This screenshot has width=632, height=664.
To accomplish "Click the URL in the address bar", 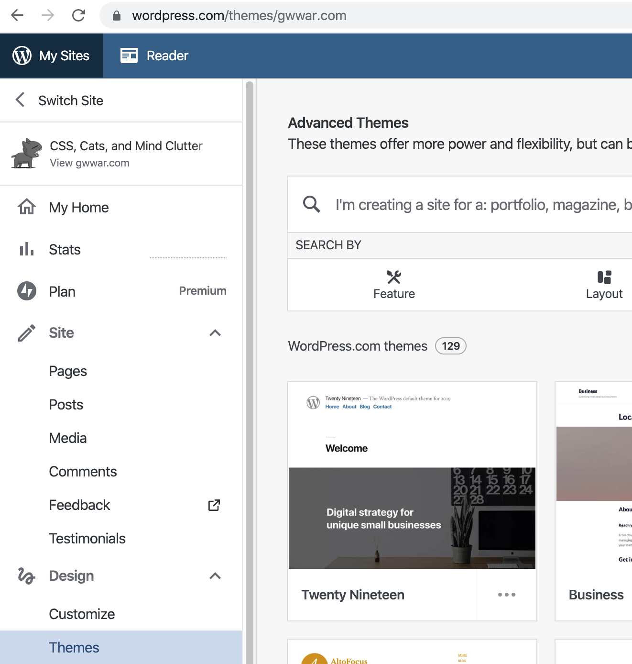I will pos(239,15).
